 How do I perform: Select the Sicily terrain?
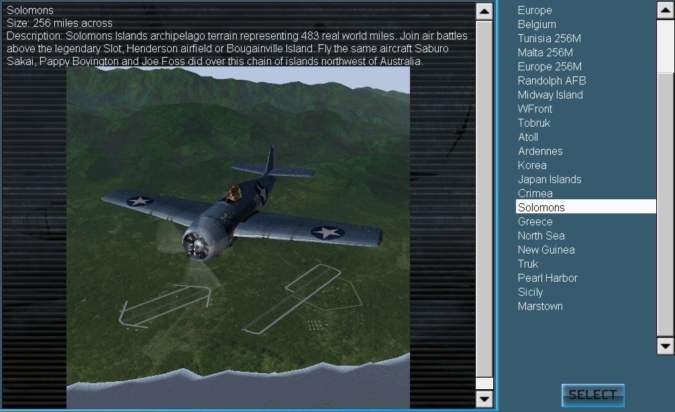(x=530, y=293)
